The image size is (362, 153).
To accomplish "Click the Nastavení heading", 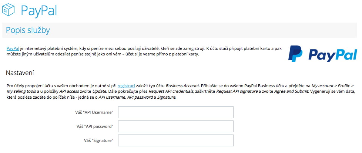I will [x=20, y=73].
